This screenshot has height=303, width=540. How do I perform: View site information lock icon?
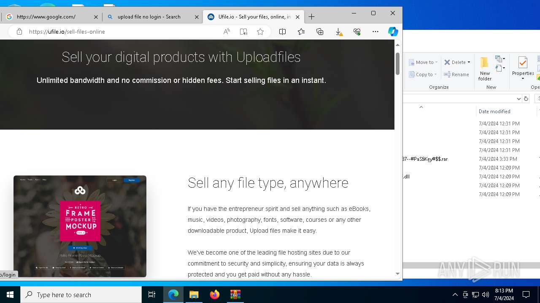(19, 32)
